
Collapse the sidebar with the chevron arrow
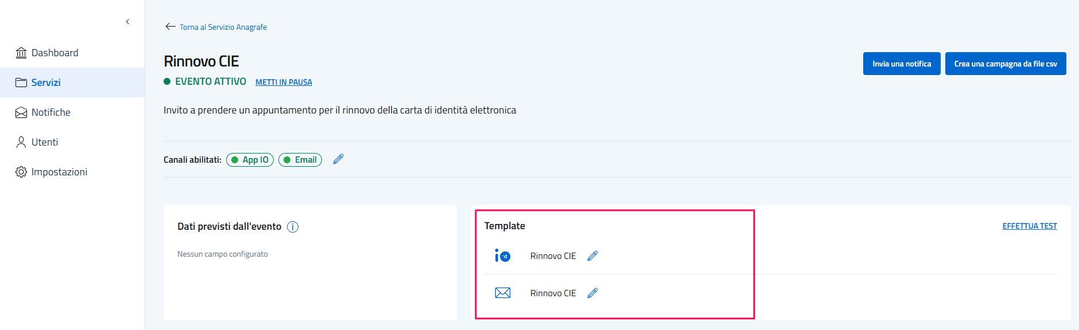pyautogui.click(x=127, y=22)
